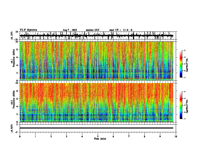This screenshot has width=198, height=153.
Task: Click time axis tick label "6"
Action: pos(113,136)
